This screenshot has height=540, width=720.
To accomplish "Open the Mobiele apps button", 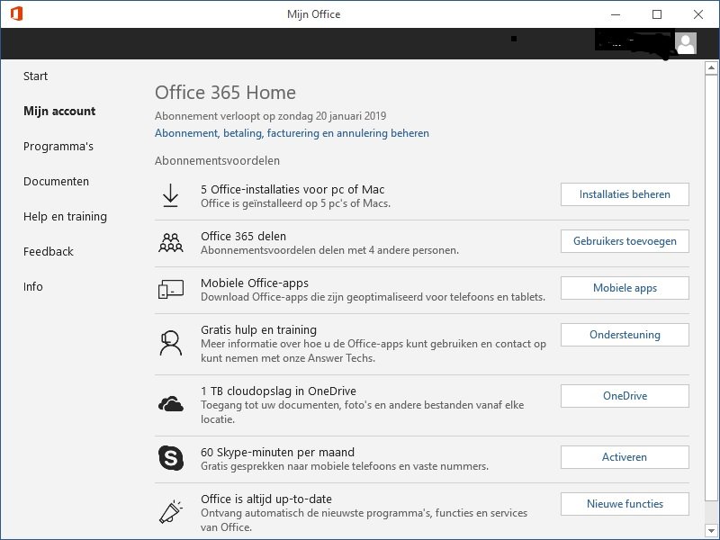I will pyautogui.click(x=625, y=288).
